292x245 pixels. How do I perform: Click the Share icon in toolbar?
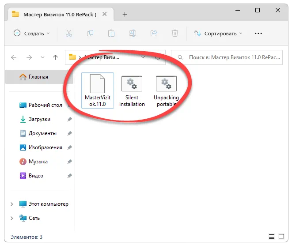pyautogui.click(x=154, y=33)
